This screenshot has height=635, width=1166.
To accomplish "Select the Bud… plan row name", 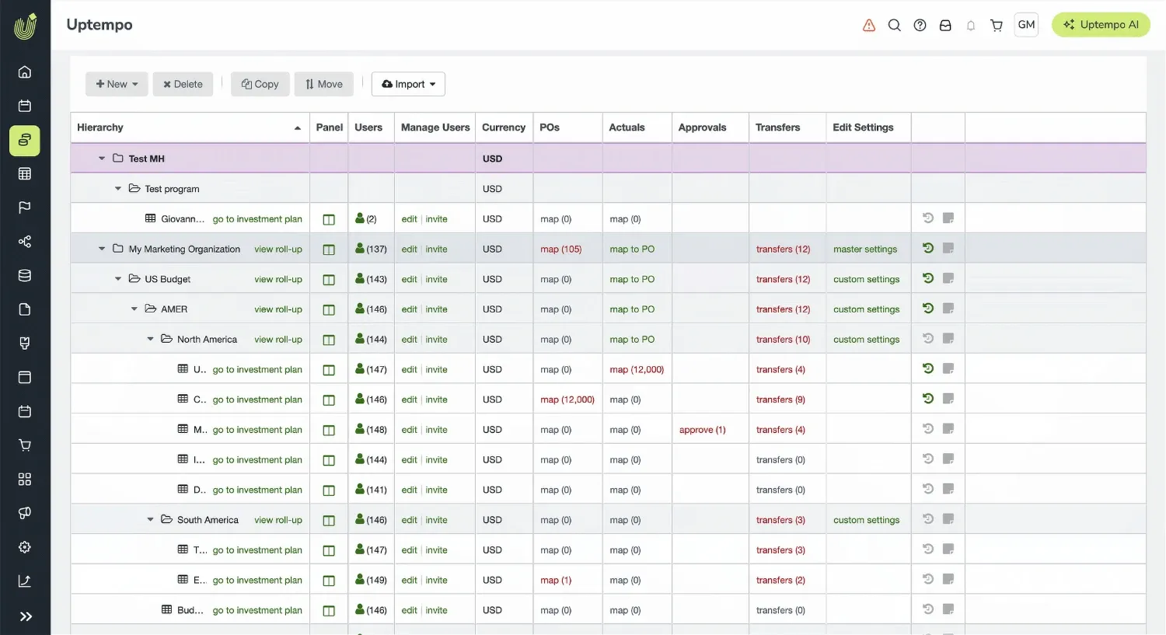I will (190, 610).
